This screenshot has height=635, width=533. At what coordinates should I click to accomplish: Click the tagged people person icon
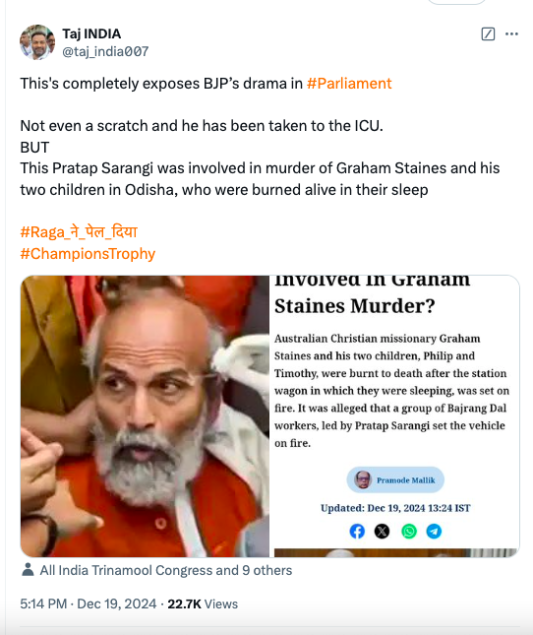tap(28, 570)
